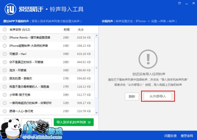
Task: Tick 朋友的酒 - 李晓杰 ringtone
Action: click(x=5, y=79)
